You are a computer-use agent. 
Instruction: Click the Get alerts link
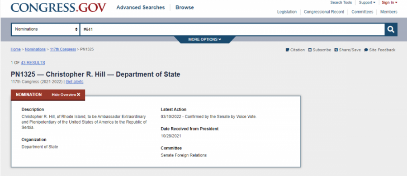coord(75,82)
